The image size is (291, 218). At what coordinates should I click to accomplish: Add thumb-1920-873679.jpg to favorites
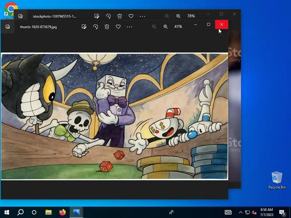tap(118, 27)
